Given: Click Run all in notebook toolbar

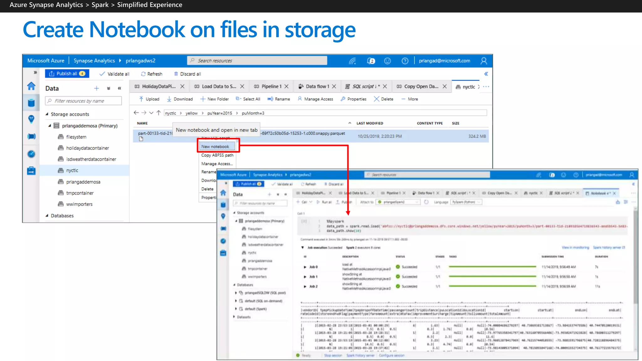Looking at the screenshot, I should tap(324, 202).
